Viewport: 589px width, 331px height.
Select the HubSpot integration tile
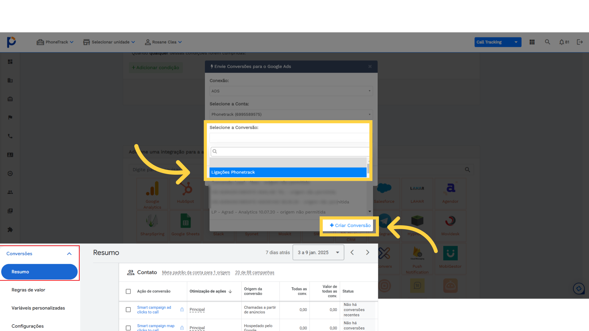point(185,194)
